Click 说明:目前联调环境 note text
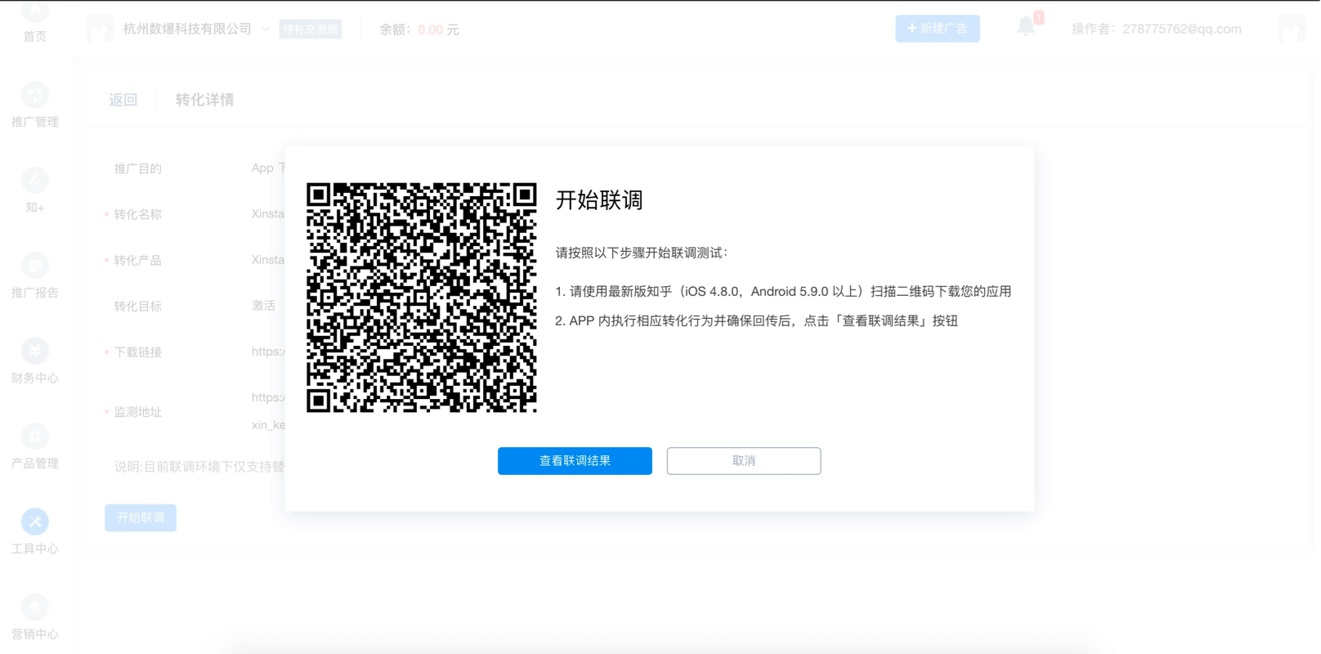The image size is (1321, 654). coord(199,467)
